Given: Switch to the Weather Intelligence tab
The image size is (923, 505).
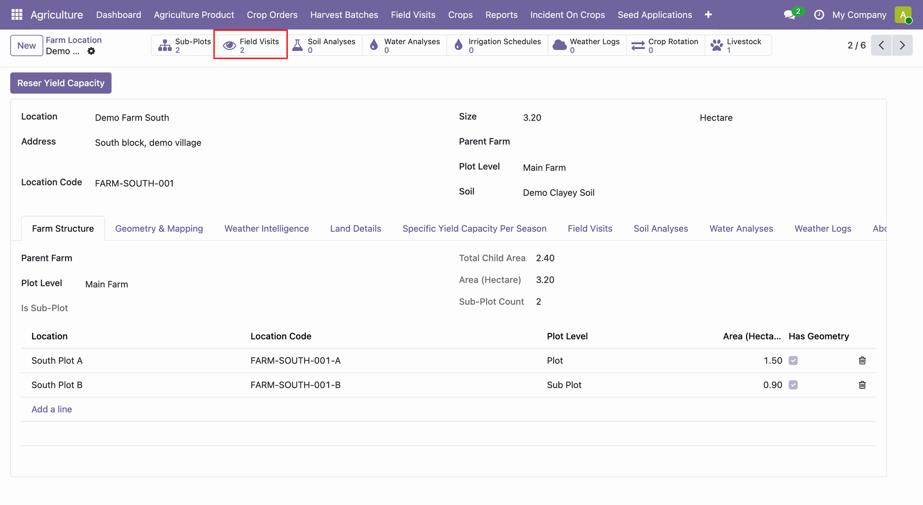Looking at the screenshot, I should coord(266,229).
